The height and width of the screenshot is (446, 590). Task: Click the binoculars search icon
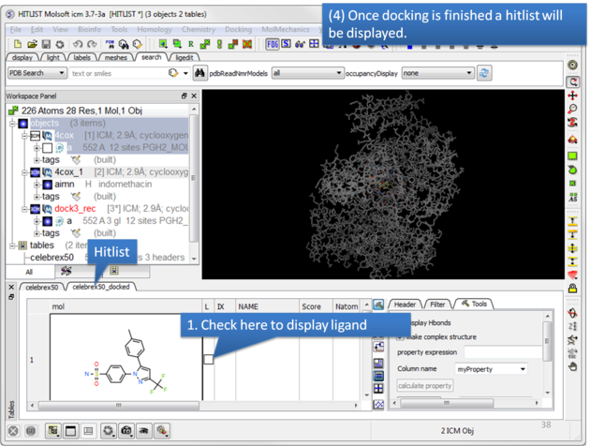(198, 73)
